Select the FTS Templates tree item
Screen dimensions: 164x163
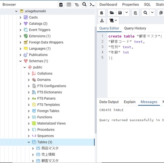click(48, 105)
